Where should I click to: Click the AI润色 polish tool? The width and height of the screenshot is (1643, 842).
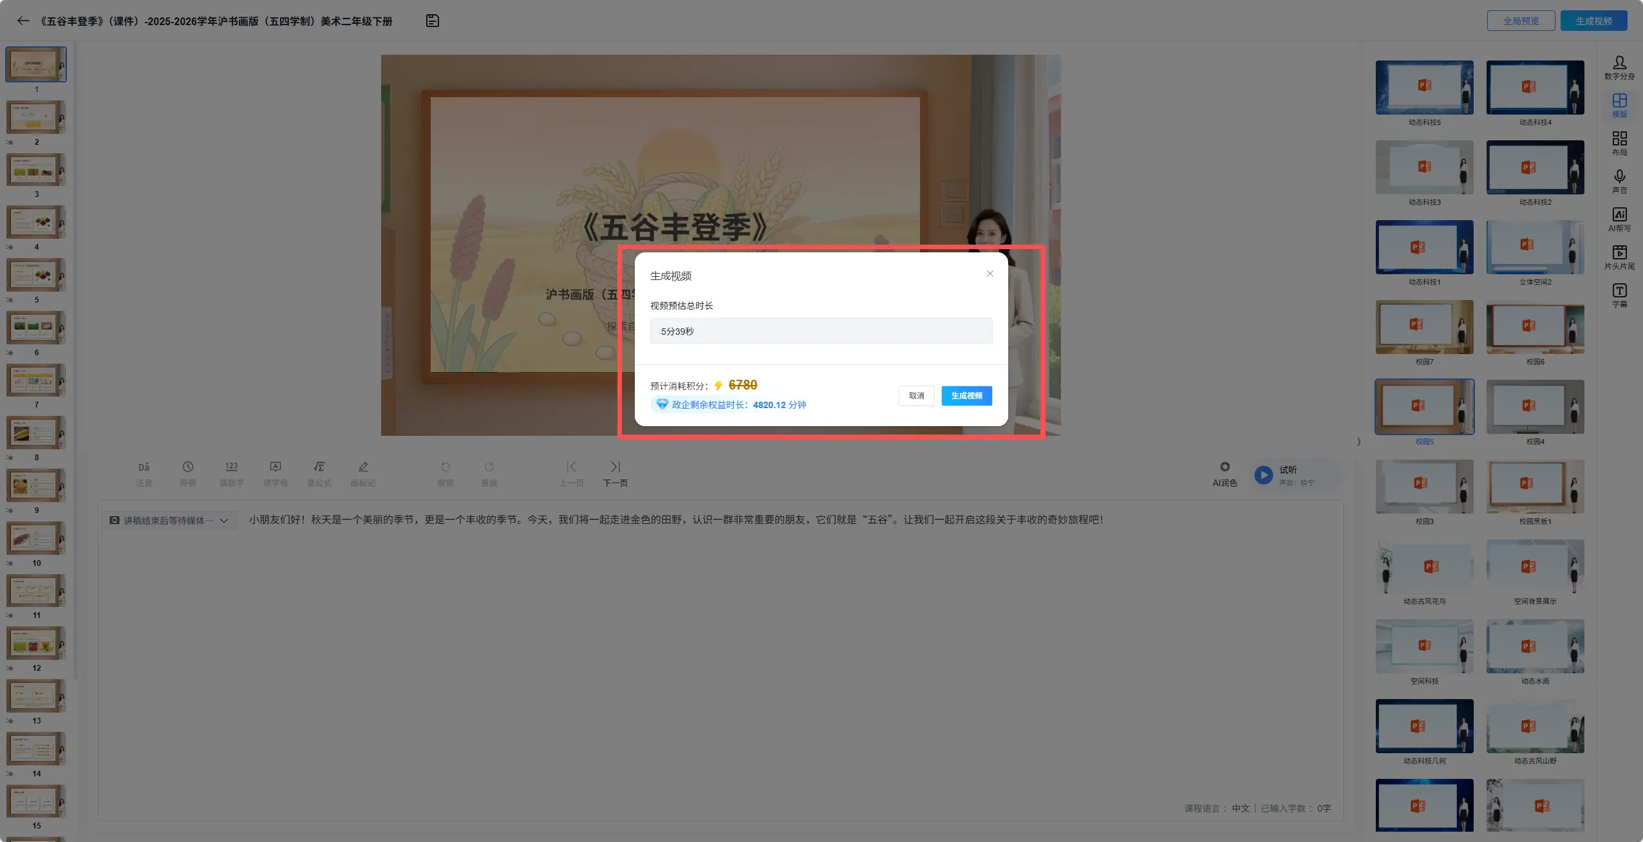click(x=1225, y=474)
